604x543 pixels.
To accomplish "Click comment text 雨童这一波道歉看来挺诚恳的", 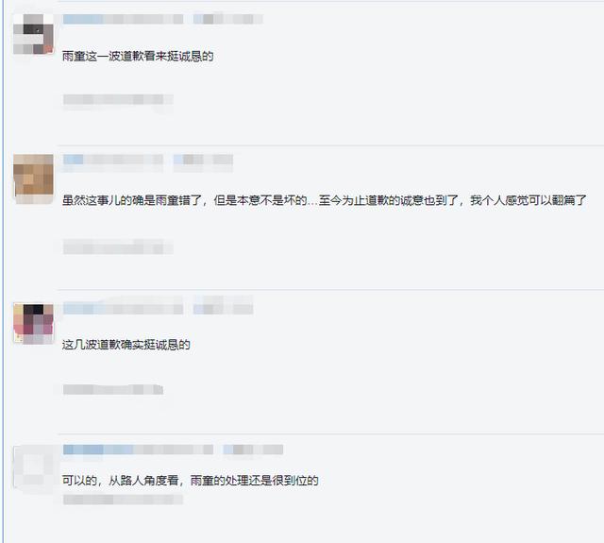I will [138, 57].
